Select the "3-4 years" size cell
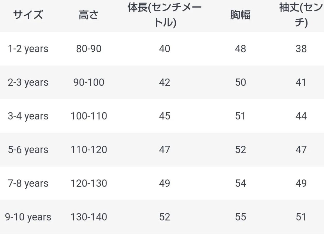The height and width of the screenshot is (241, 324). pos(28,116)
